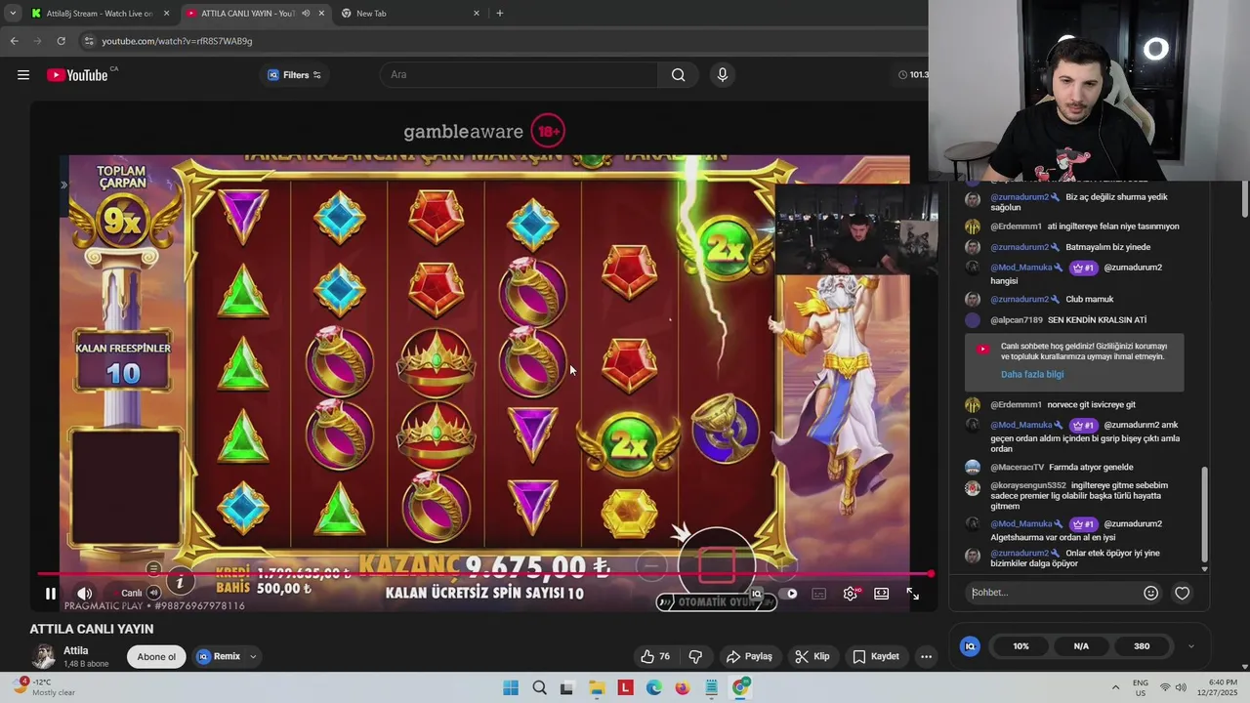Expand the Remix dropdown arrow
The image size is (1250, 703).
click(x=253, y=656)
